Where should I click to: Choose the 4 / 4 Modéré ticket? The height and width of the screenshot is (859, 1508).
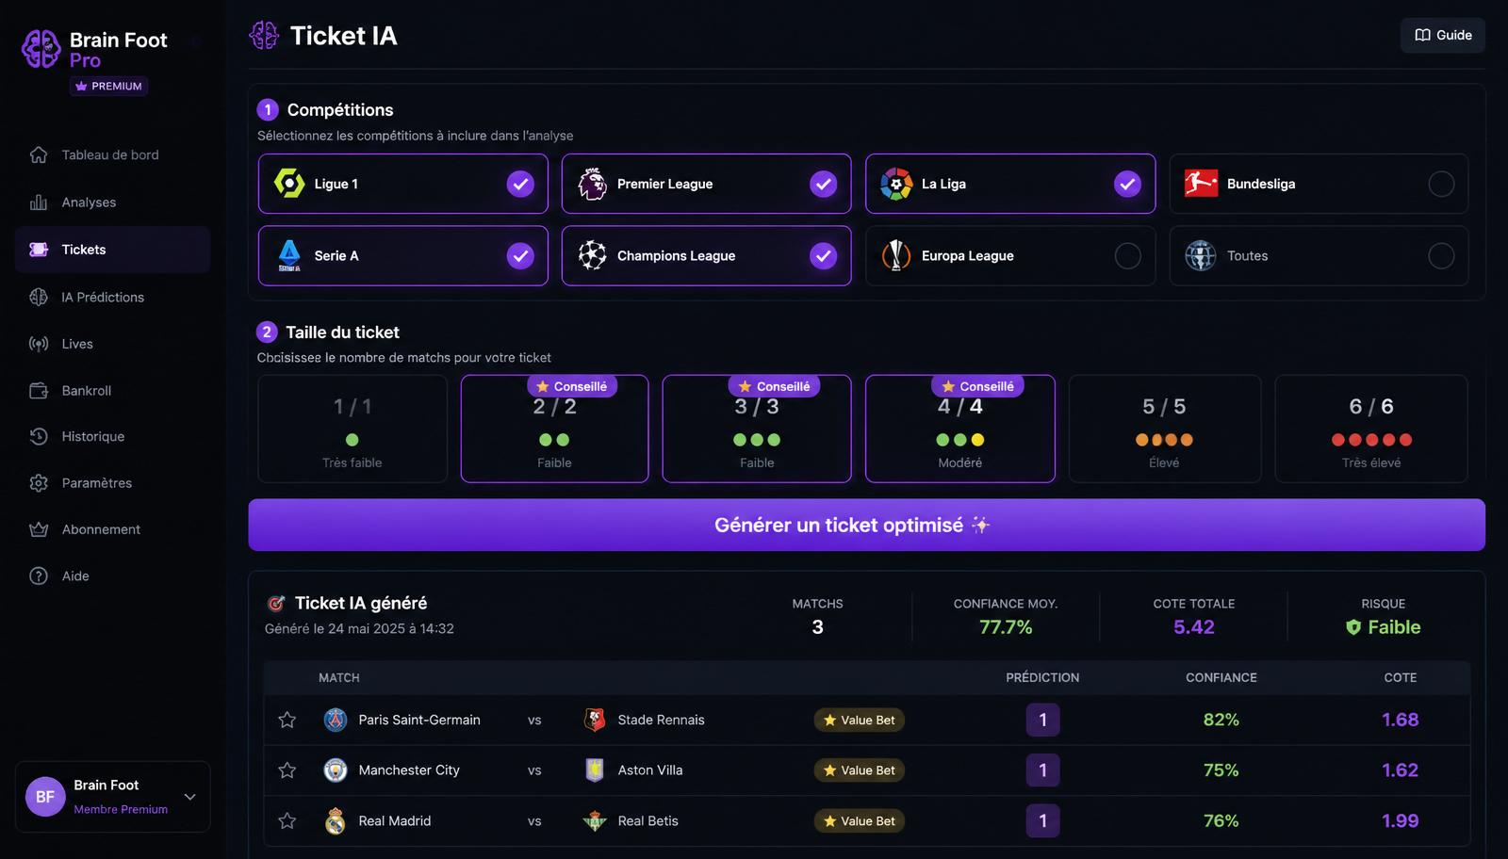pos(960,429)
